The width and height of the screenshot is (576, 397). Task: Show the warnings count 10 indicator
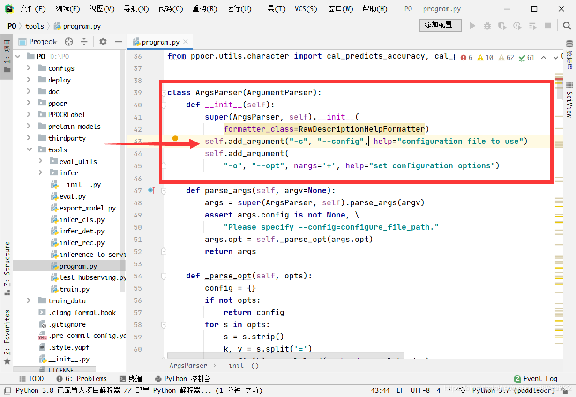(485, 58)
